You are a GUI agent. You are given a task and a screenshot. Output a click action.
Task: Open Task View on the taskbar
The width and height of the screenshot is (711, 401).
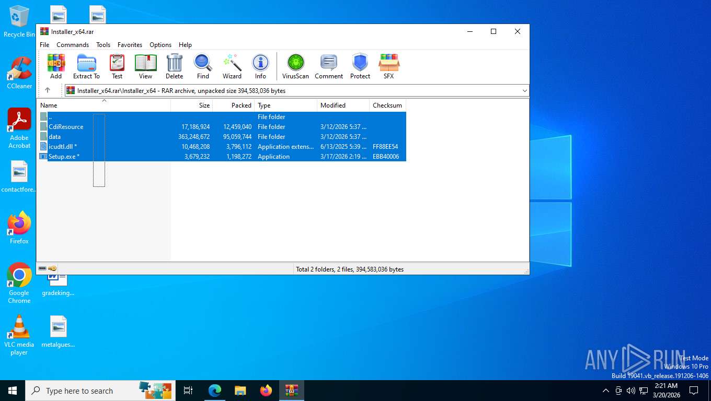tap(188, 391)
